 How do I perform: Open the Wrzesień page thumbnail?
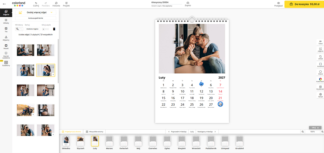196,141
